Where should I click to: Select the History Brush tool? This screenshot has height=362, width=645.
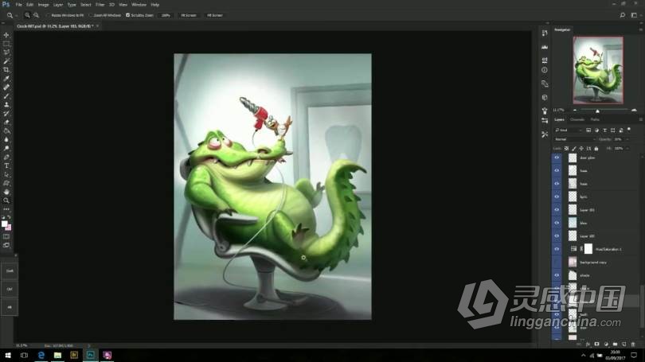(6, 113)
